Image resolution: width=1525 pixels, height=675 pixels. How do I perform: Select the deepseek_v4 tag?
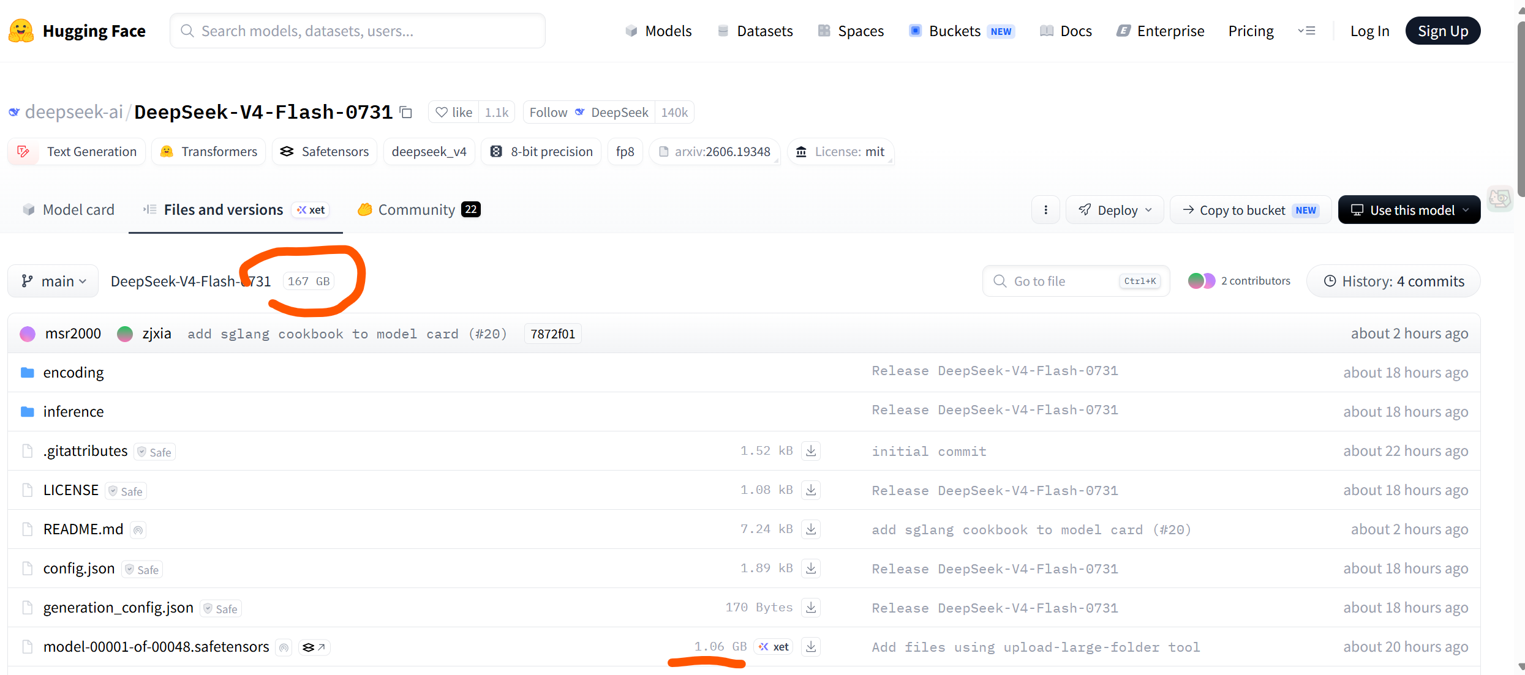pyautogui.click(x=429, y=152)
